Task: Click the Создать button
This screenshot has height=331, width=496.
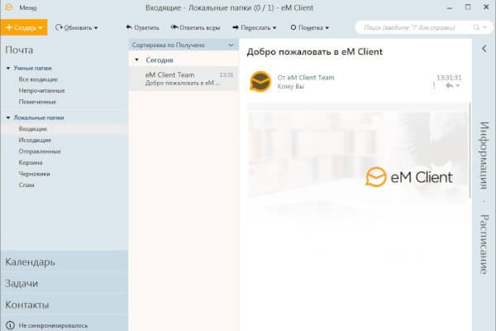Action: (24, 27)
